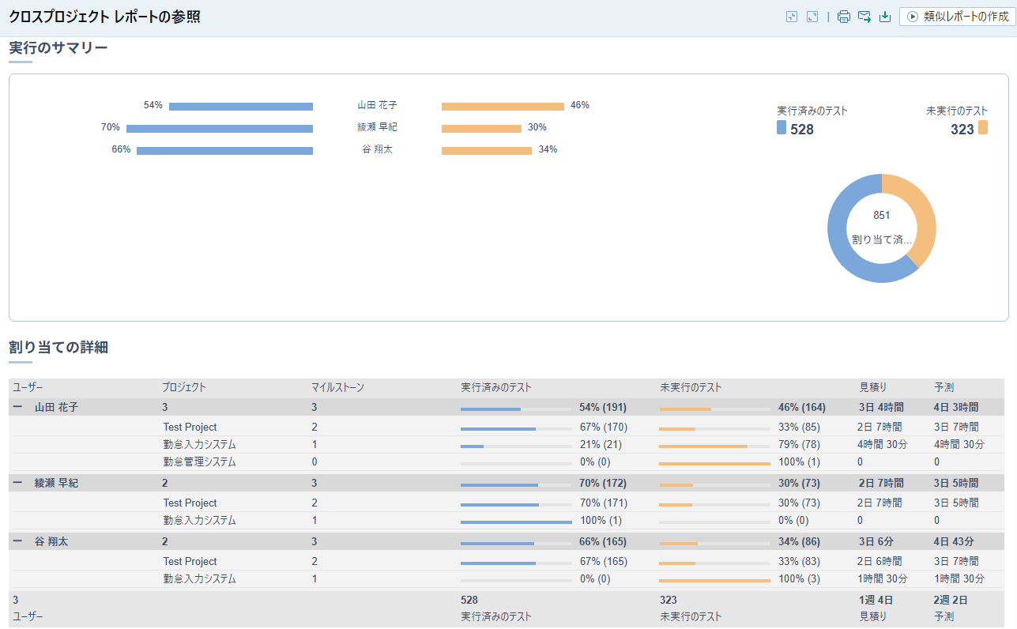The image size is (1017, 629).
Task: Download the report with the download icon
Action: pyautogui.click(x=885, y=17)
